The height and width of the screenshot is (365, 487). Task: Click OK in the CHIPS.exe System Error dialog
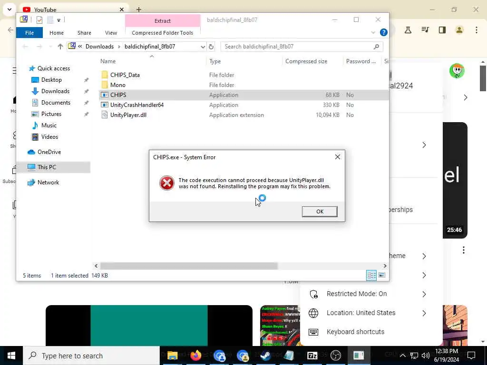coord(319,211)
